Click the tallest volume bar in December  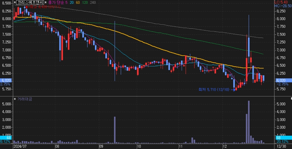tap(249, 122)
